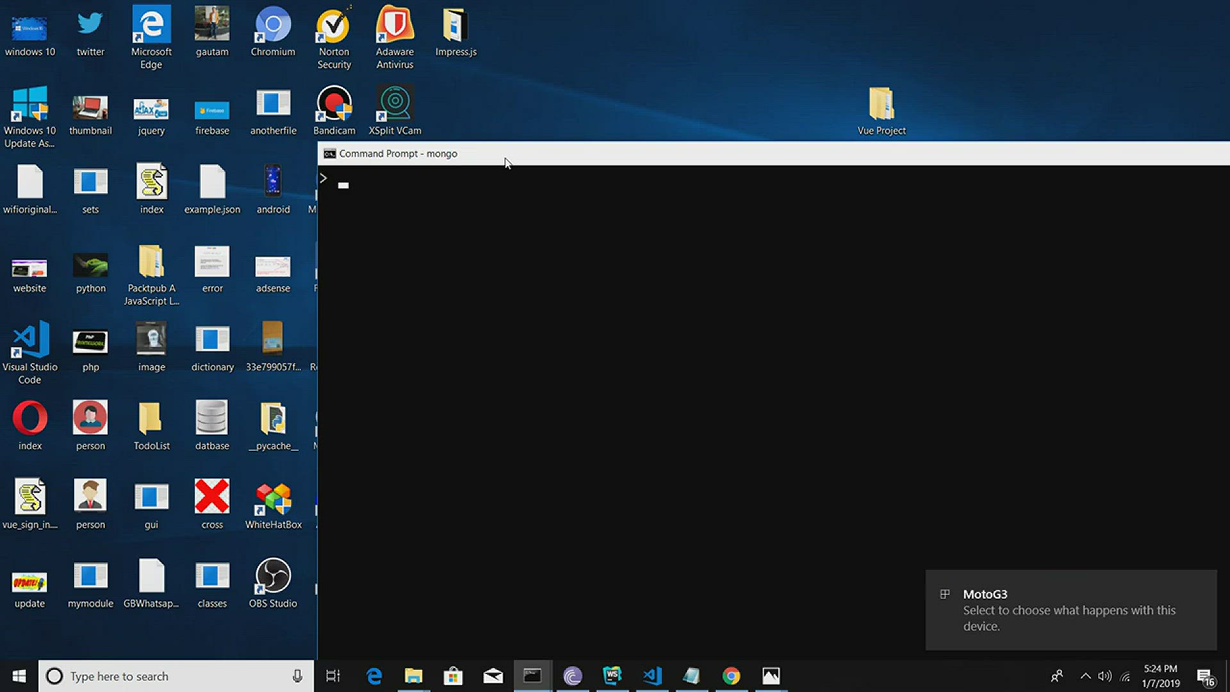This screenshot has height=692, width=1230.
Task: Select the Norton Security shortcut
Action: tap(334, 26)
